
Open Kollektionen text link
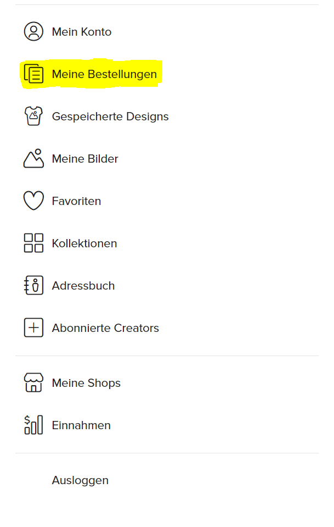point(84,243)
